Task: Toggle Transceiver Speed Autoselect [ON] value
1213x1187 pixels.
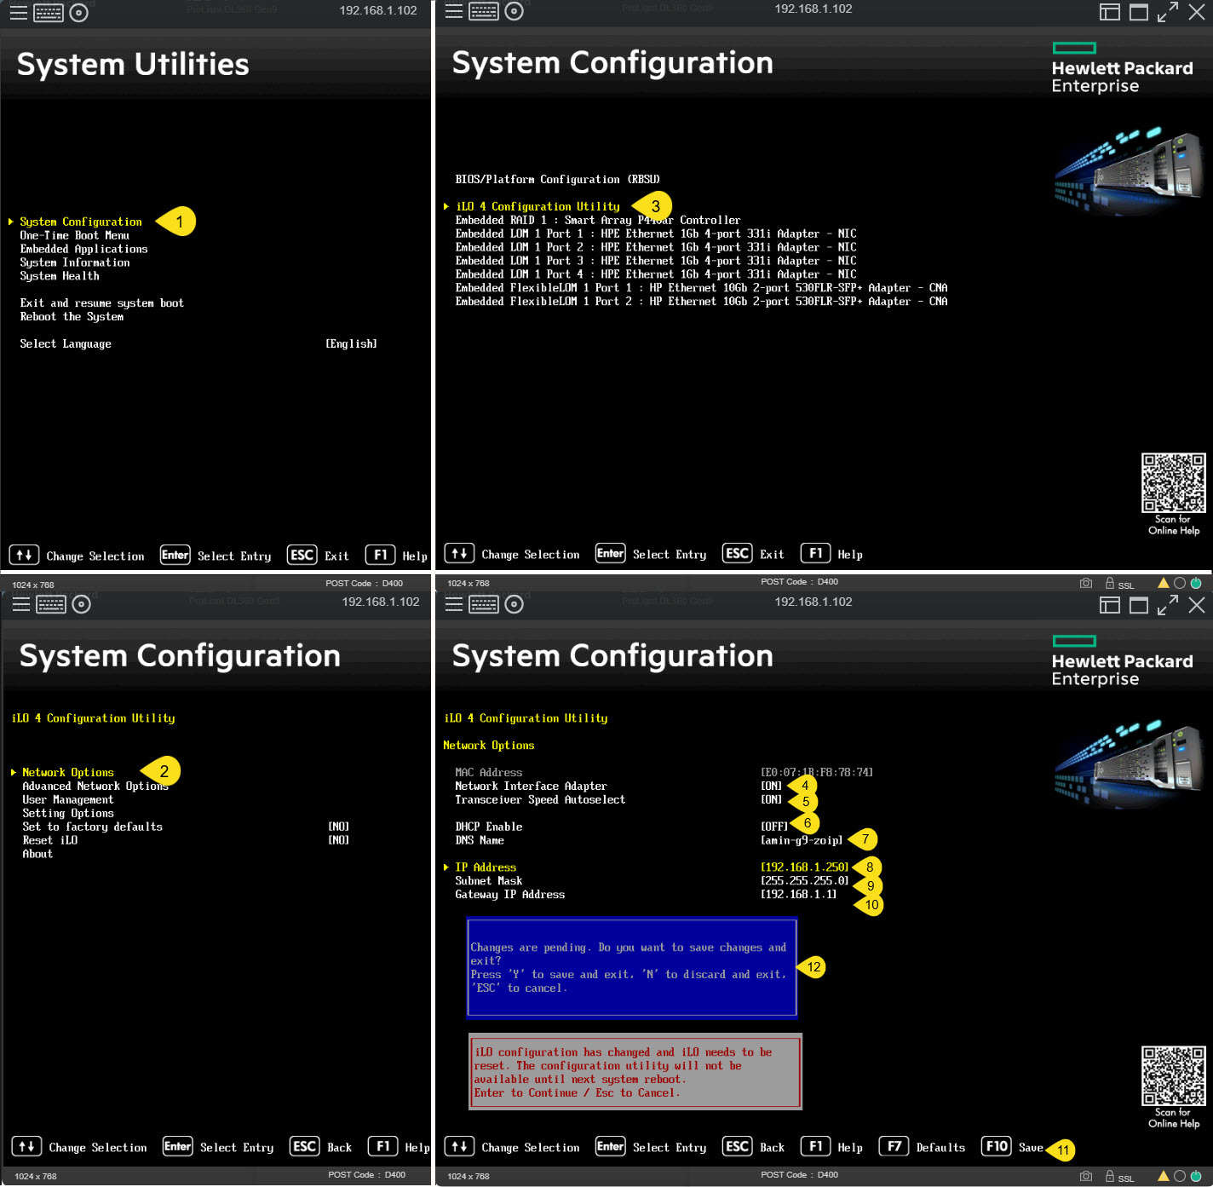Action: point(771,800)
